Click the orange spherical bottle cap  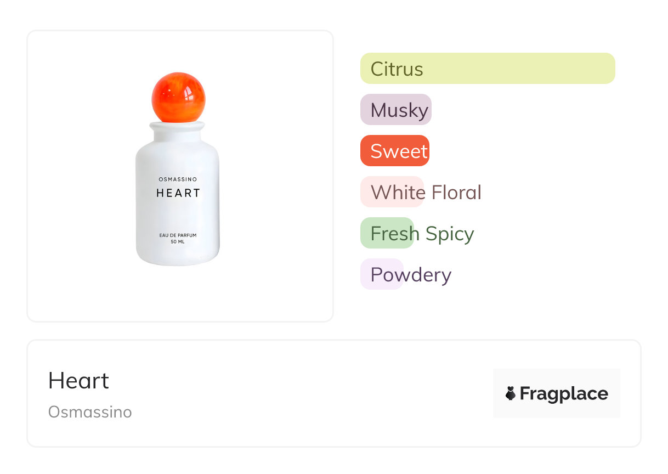tap(178, 97)
